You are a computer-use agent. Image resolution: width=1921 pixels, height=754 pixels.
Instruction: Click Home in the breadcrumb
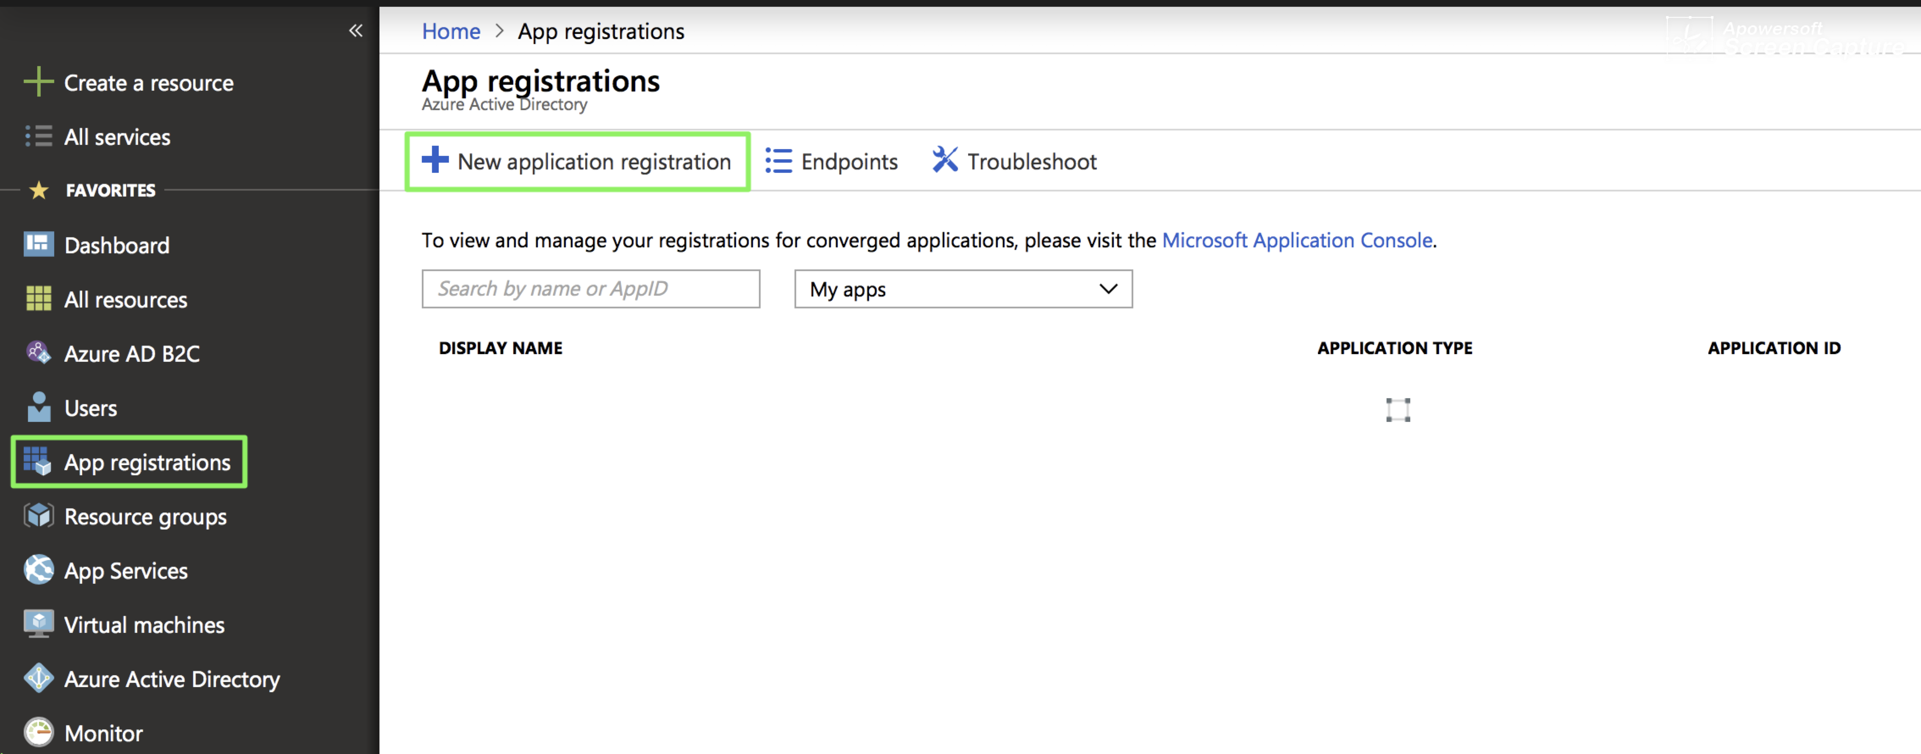451,30
